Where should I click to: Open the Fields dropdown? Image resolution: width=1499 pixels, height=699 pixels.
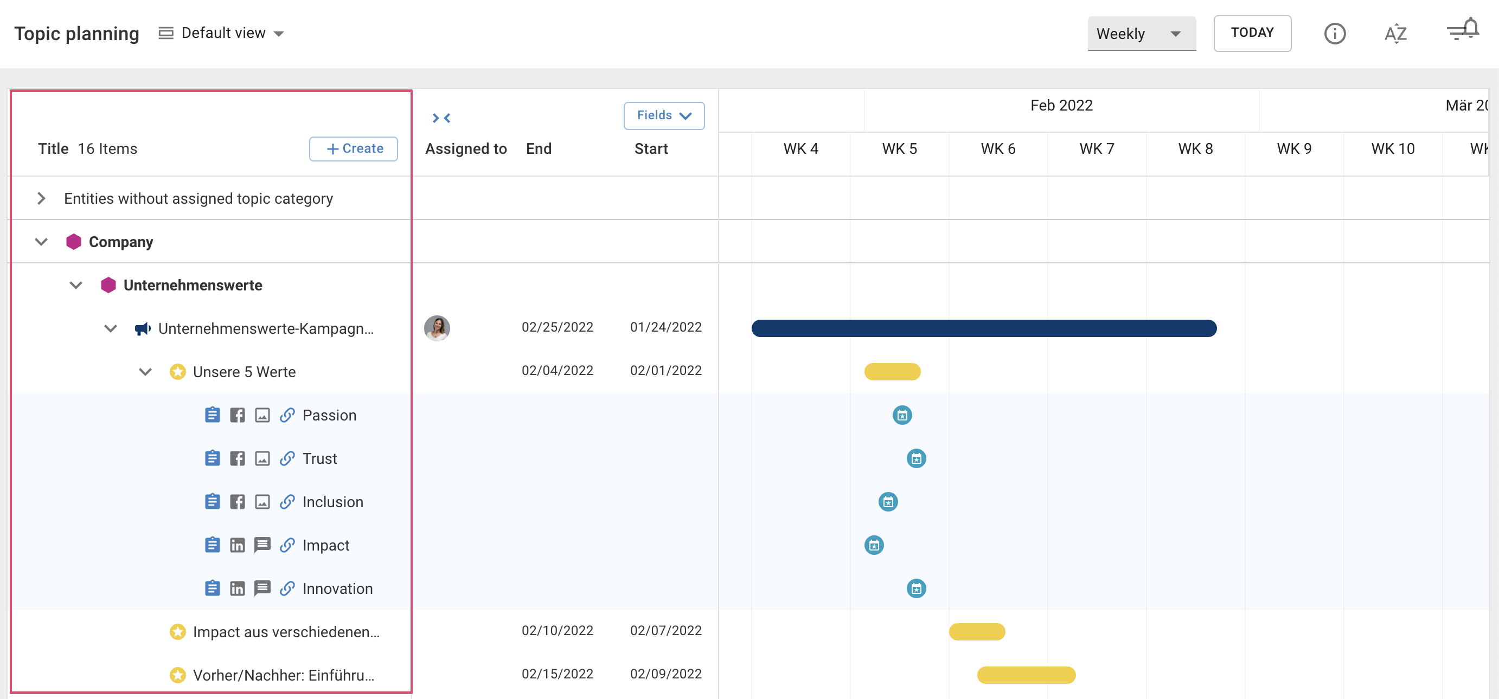663,115
